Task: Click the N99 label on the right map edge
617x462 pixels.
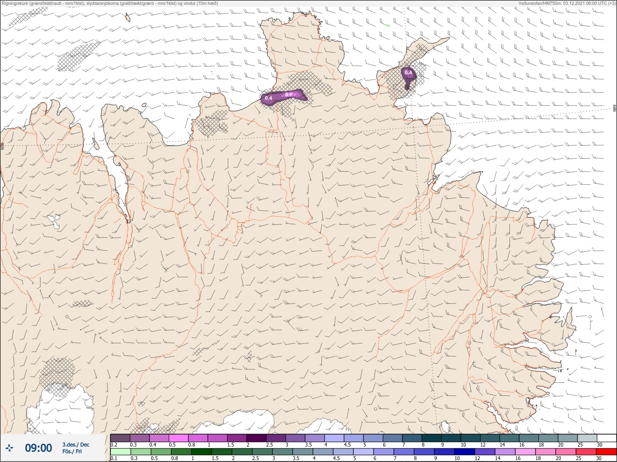Action: [615, 109]
